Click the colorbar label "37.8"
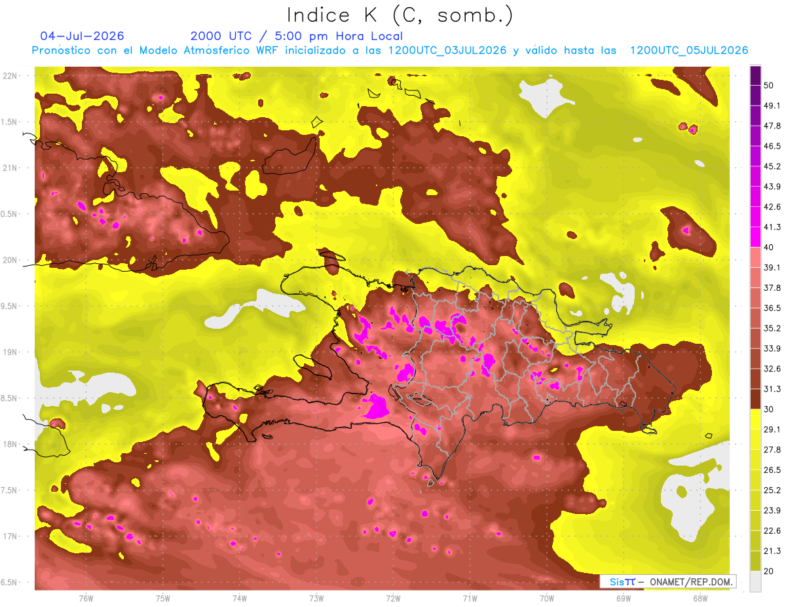This screenshot has width=786, height=607. [x=772, y=287]
